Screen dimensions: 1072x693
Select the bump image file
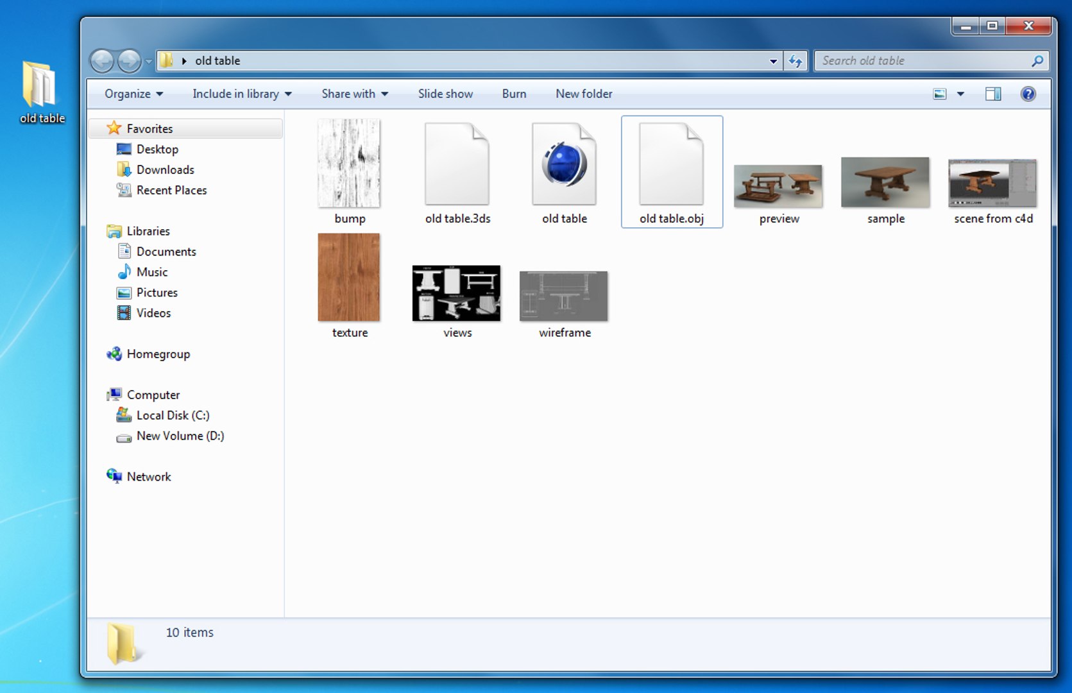coord(349,171)
